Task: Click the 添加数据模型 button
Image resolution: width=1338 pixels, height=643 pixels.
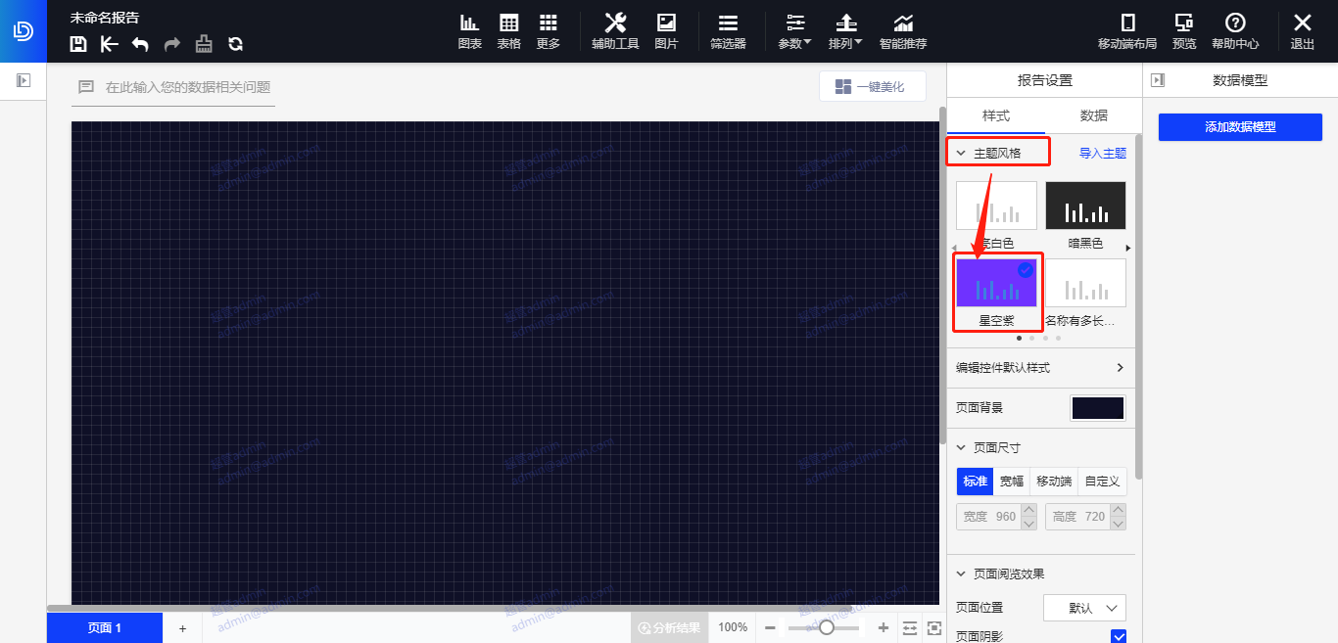Action: click(x=1240, y=127)
